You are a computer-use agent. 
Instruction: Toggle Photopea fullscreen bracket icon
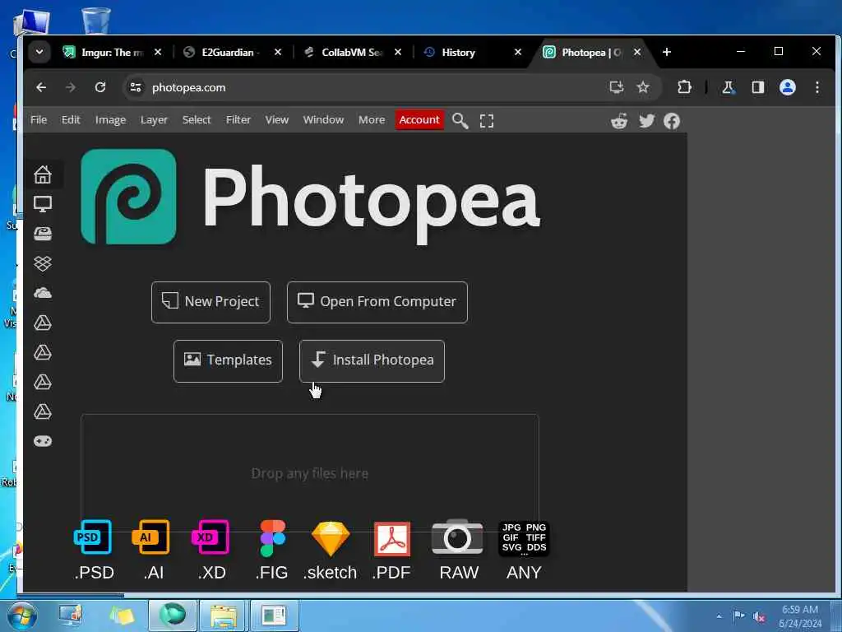(487, 121)
